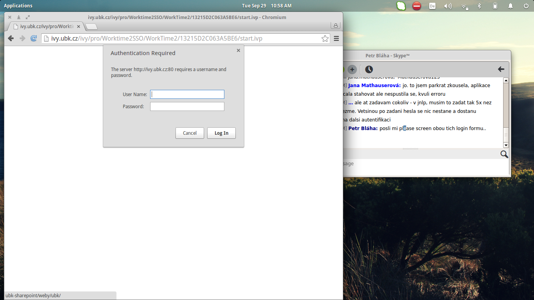Image resolution: width=534 pixels, height=300 pixels.
Task: Click the Chromium address bar URL
Action: pyautogui.click(x=156, y=38)
